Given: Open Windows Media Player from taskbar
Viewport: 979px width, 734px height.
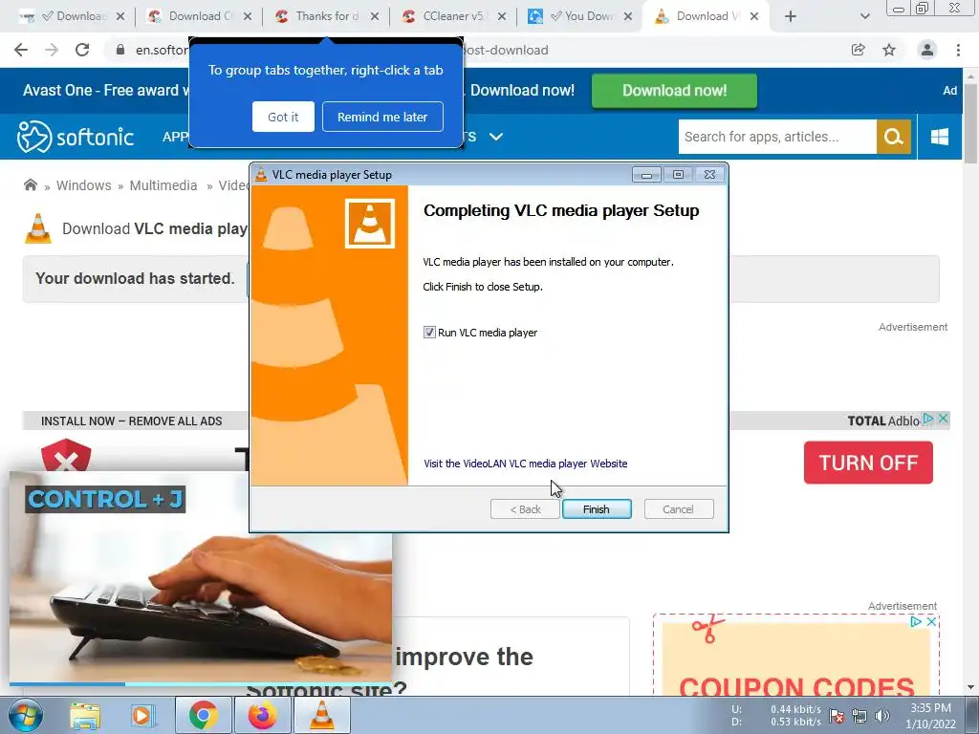Looking at the screenshot, I should pyautogui.click(x=142, y=715).
